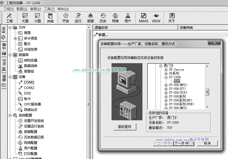228x159 pixels.
Task: Expand the S7-200系列 (USB) node
Action: click(166, 104)
